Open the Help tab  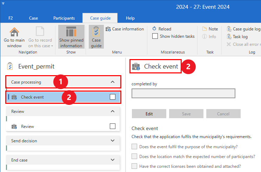tap(130, 18)
